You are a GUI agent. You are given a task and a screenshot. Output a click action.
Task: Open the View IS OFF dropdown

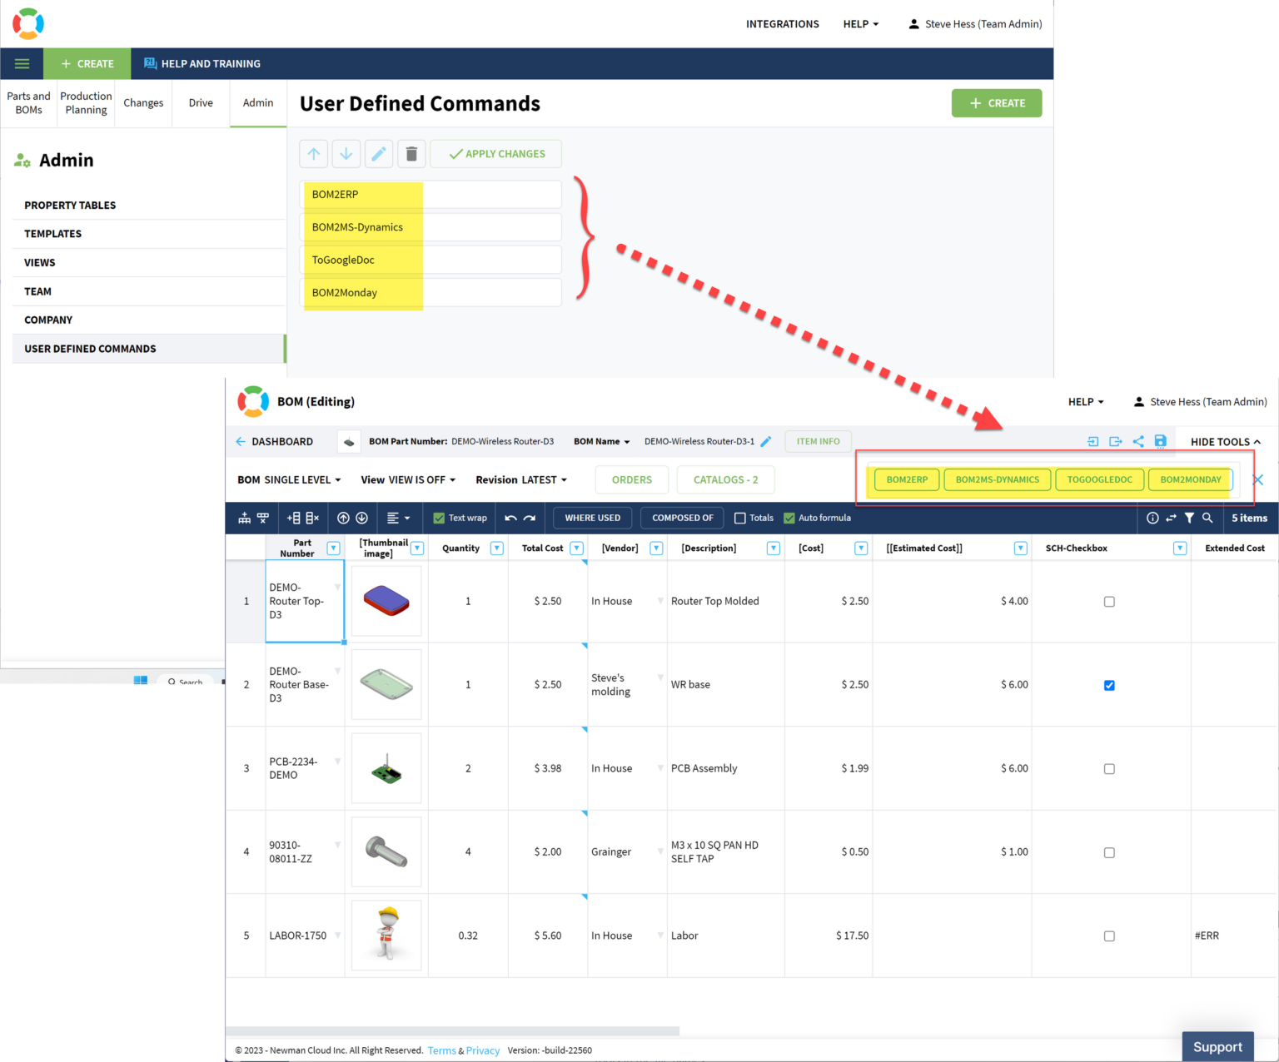click(x=408, y=480)
